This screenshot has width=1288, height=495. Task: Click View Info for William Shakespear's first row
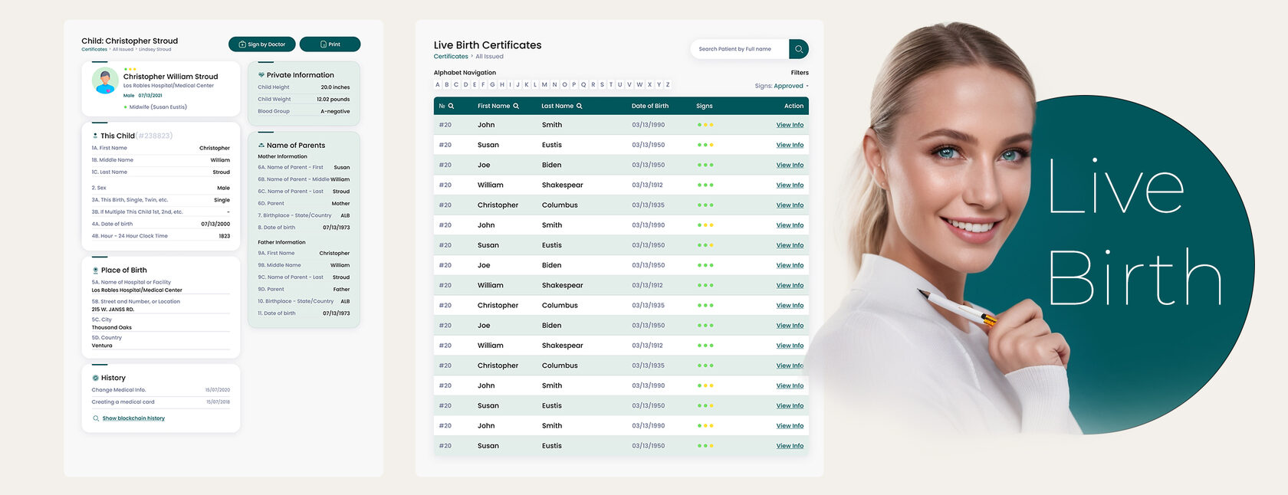pos(789,185)
